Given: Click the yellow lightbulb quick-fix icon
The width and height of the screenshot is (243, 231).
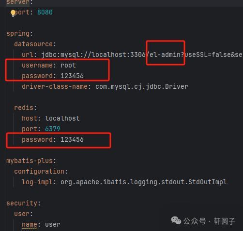Looking at the screenshot, I should pyautogui.click(x=13, y=13).
